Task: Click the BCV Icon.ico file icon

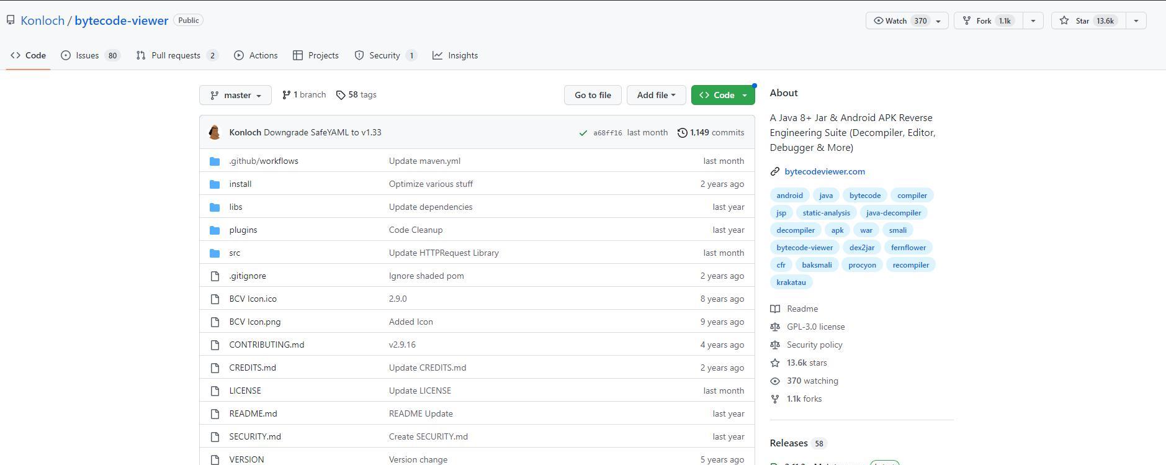Action: point(215,299)
